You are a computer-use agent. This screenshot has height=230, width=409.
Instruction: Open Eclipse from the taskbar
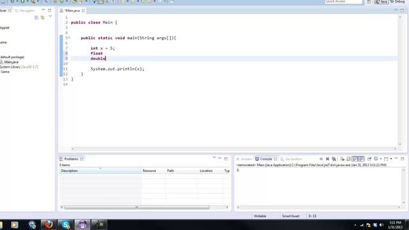(x=82, y=224)
